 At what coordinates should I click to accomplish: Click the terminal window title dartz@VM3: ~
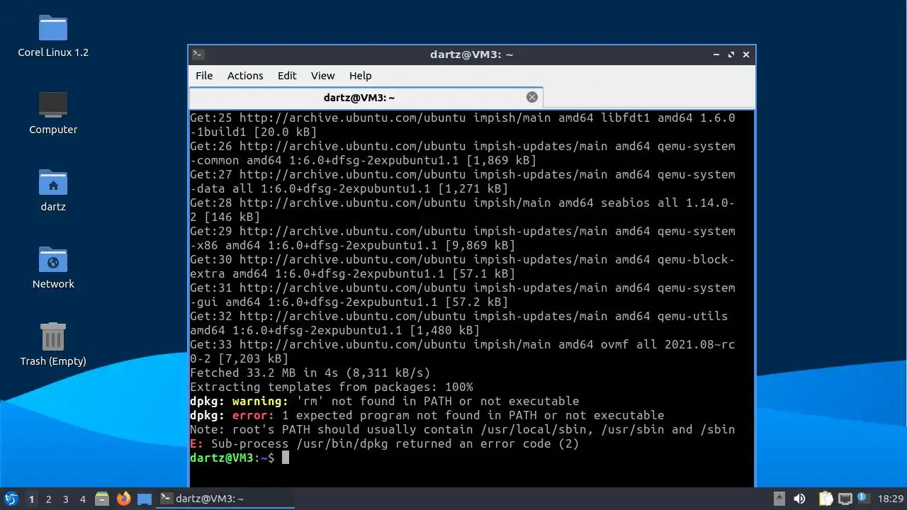click(x=472, y=55)
